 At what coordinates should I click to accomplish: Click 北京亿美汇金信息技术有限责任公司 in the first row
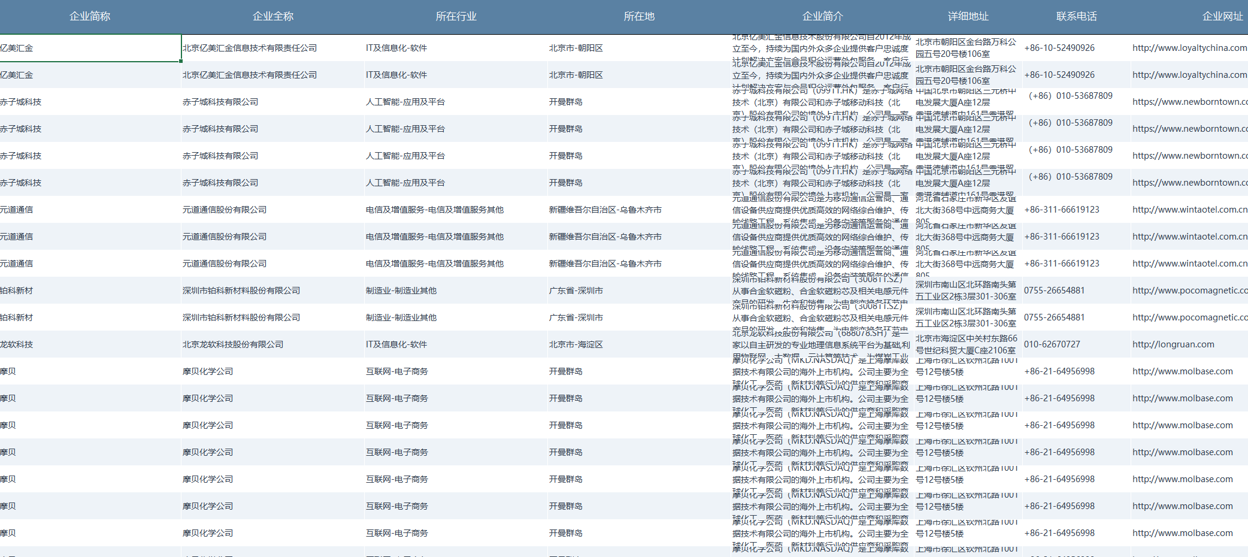click(x=273, y=48)
